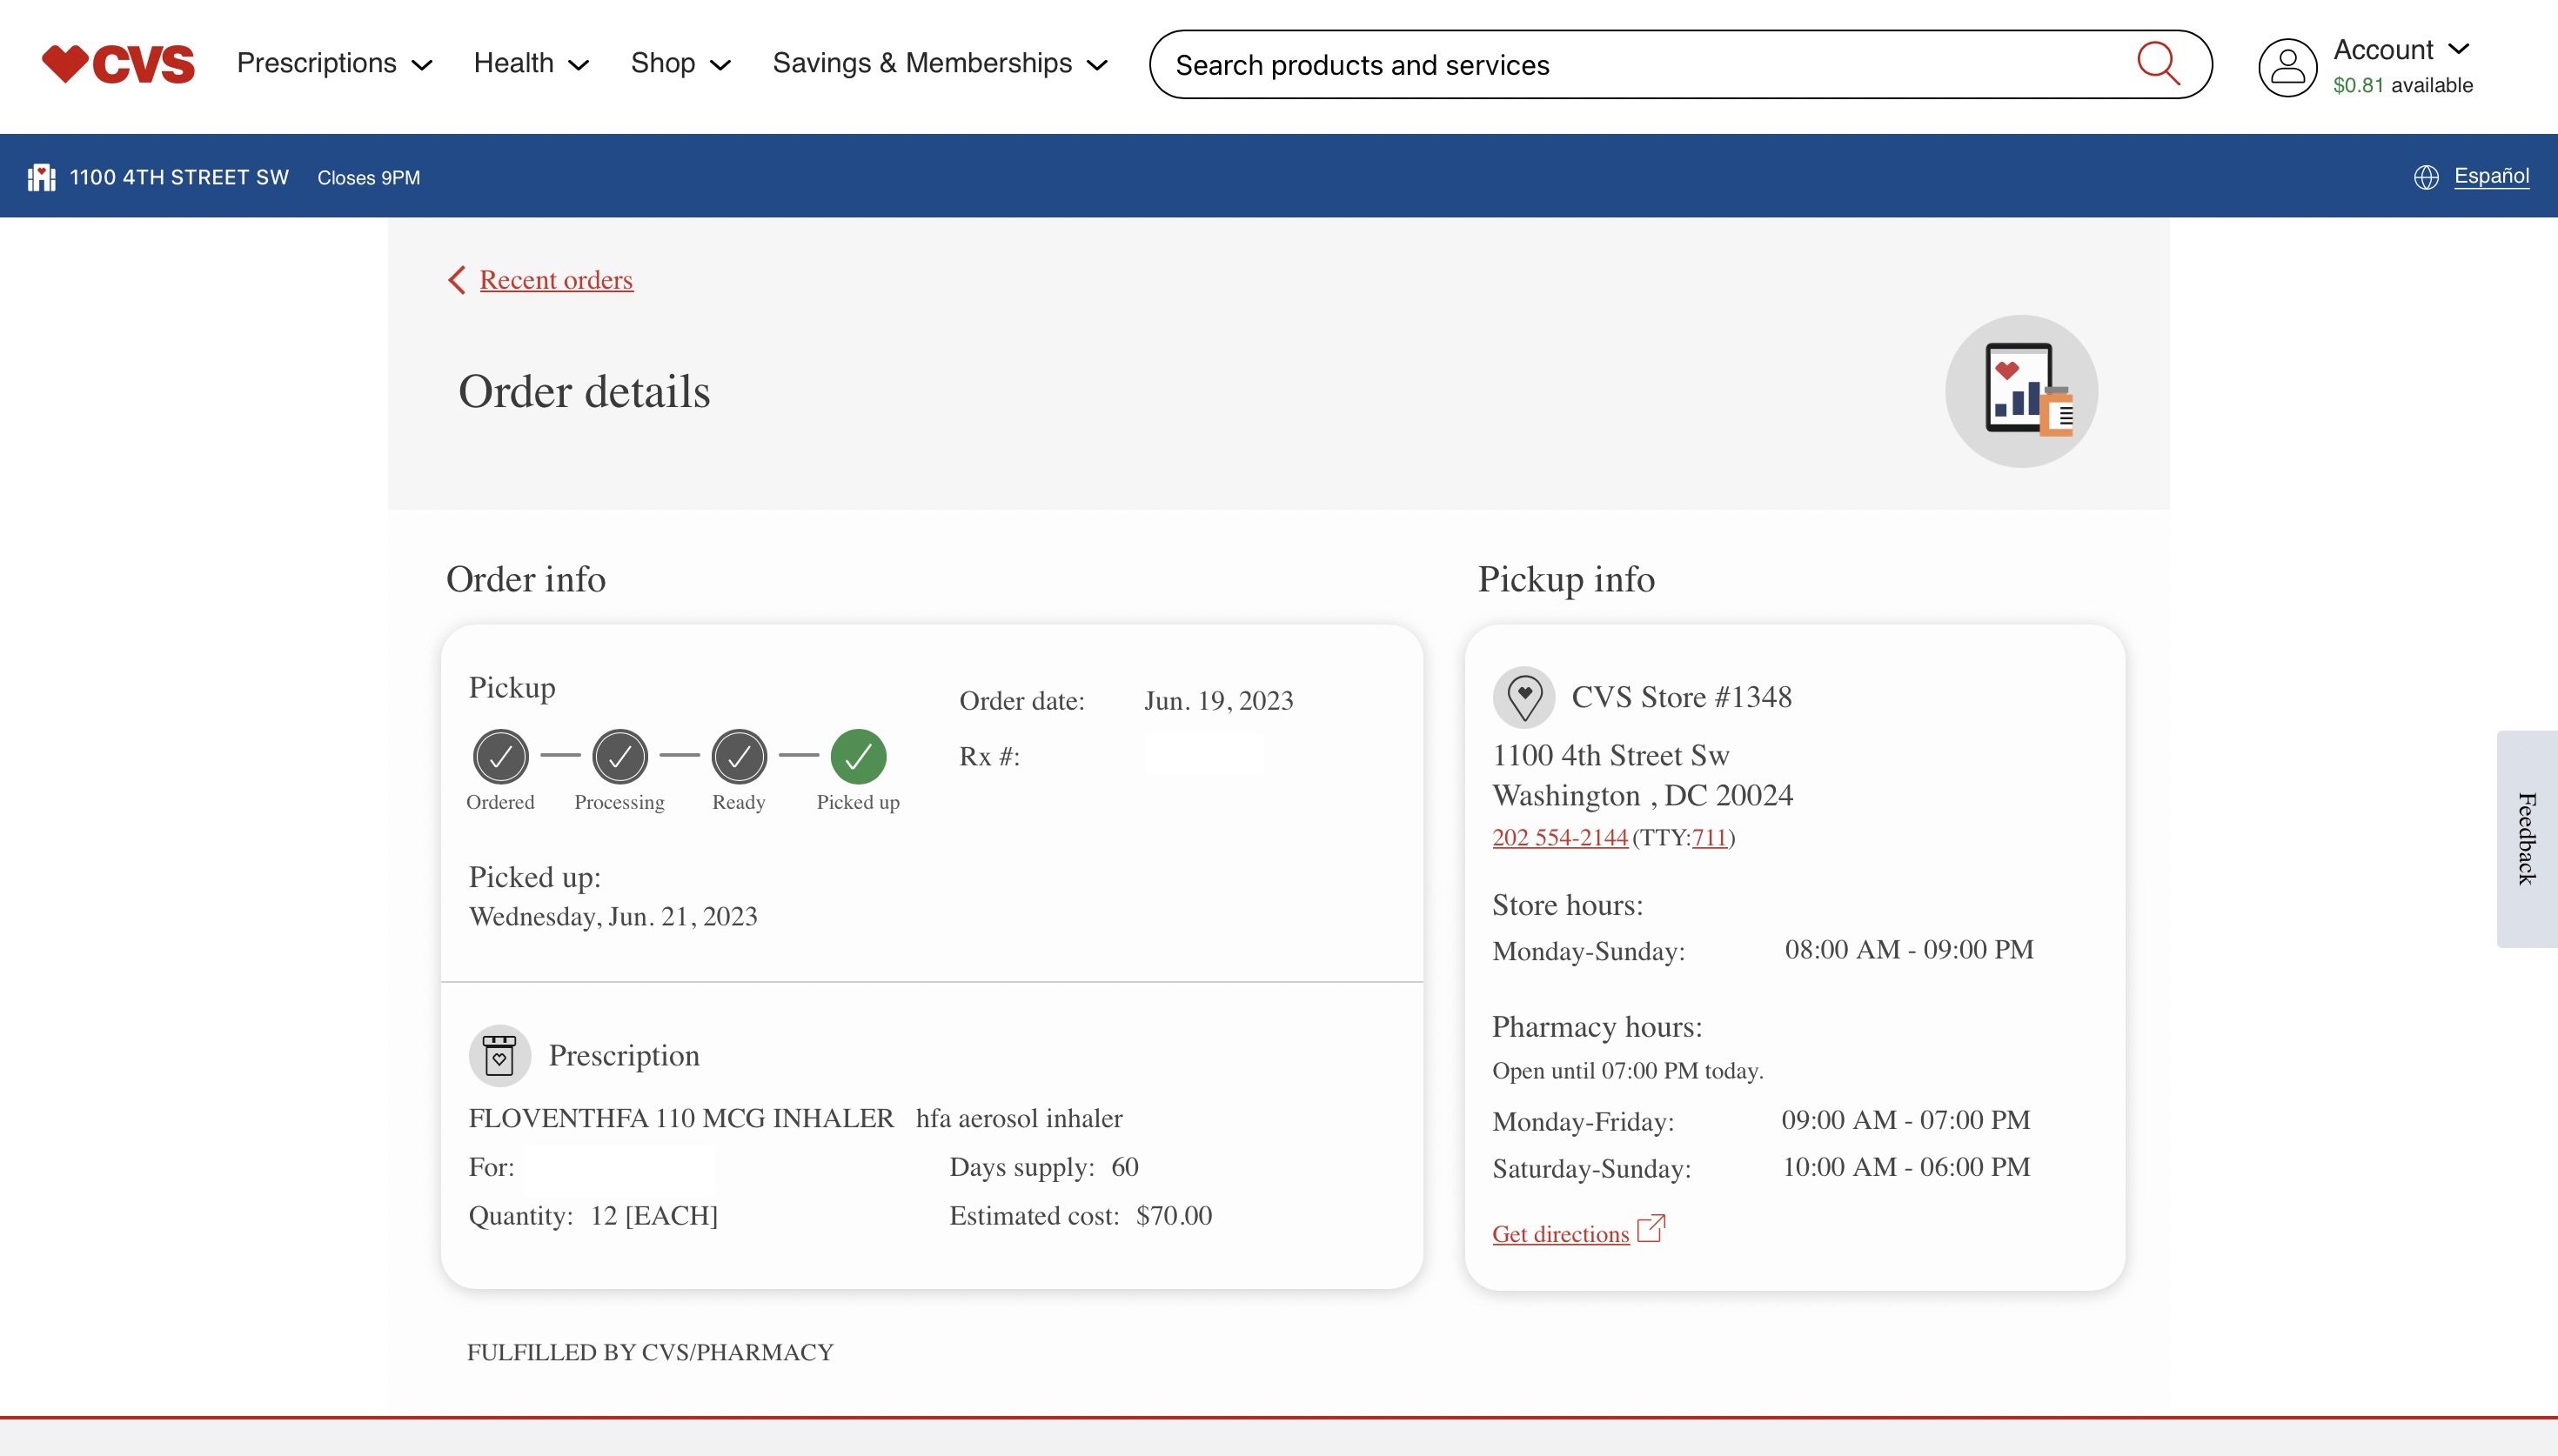Click the green Picked up checkmark step
2558x1456 pixels.
click(x=858, y=757)
